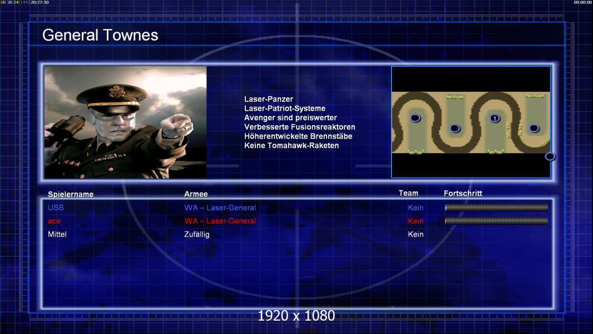Viewport: 593px width, 334px height.
Task: Click the red 'Kein' team value for ace
Action: [x=416, y=221]
